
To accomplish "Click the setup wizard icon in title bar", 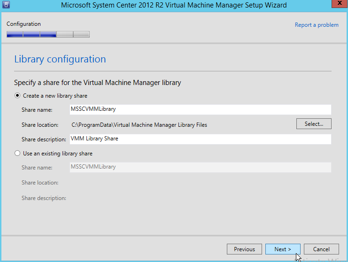I will point(6,5).
